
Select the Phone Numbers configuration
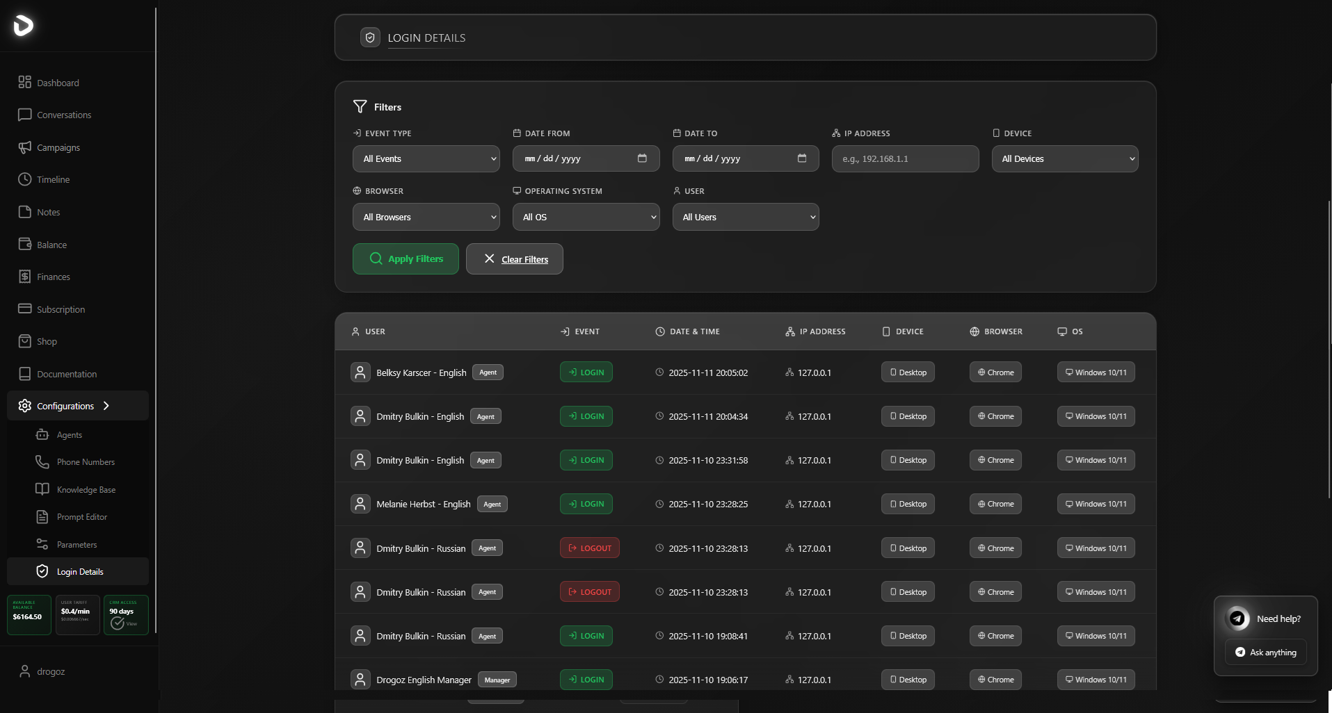point(86,461)
